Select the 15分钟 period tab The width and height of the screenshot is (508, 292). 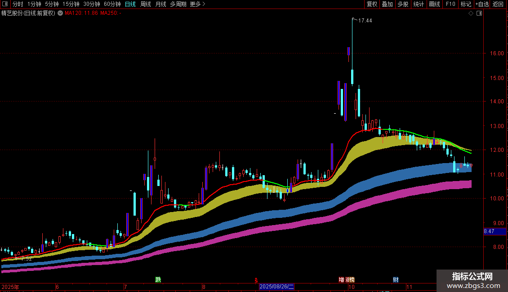click(x=71, y=4)
